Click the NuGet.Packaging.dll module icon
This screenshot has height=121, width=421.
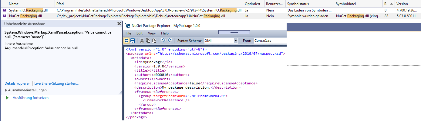tap(4, 16)
